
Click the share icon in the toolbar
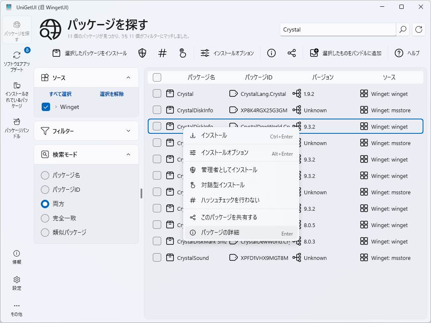point(291,53)
